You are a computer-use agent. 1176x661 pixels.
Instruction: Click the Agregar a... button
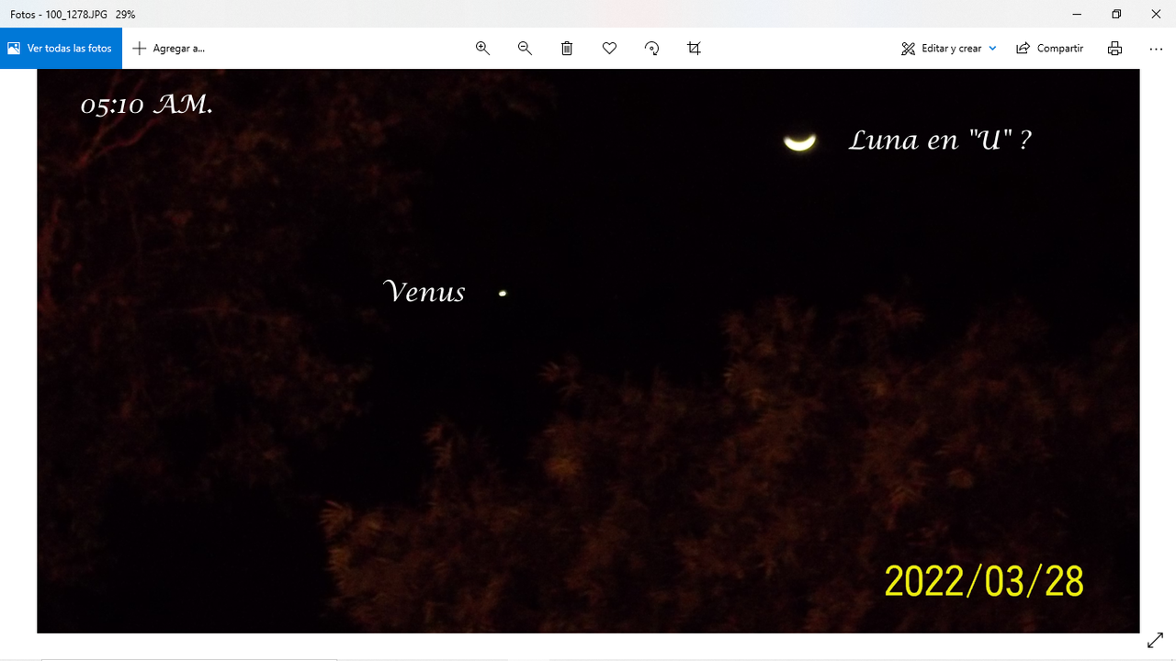tap(169, 49)
